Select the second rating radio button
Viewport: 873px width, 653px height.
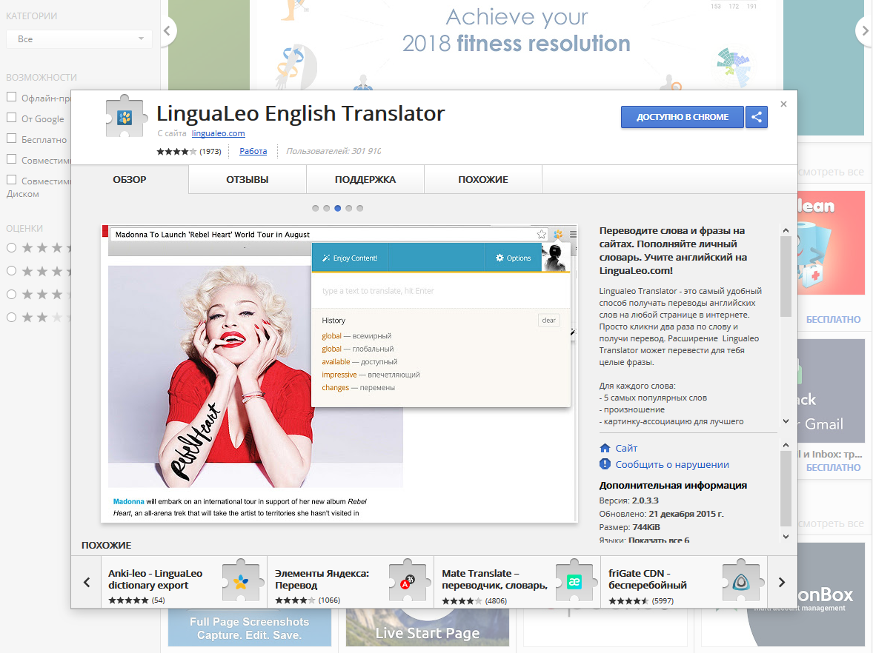point(11,271)
